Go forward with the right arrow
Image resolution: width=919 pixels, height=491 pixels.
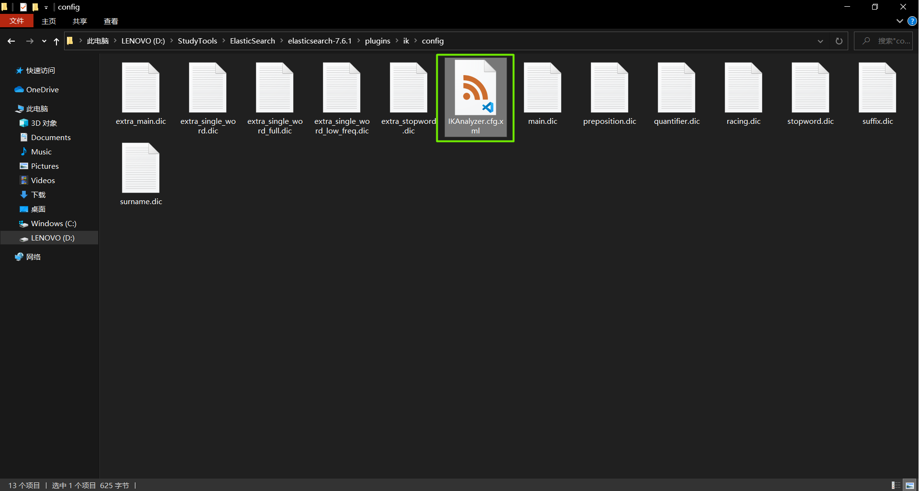(30, 41)
